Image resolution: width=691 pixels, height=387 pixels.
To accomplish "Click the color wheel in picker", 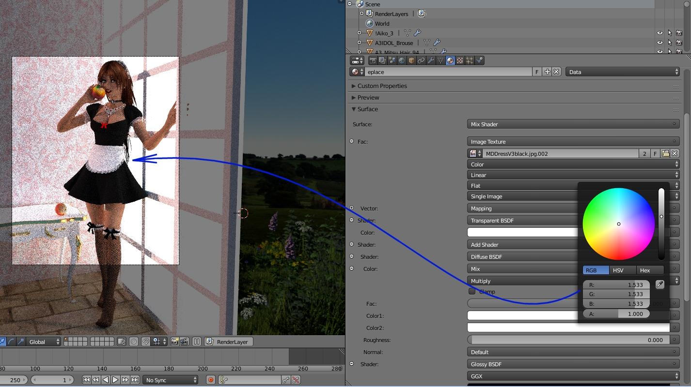I will click(x=618, y=224).
